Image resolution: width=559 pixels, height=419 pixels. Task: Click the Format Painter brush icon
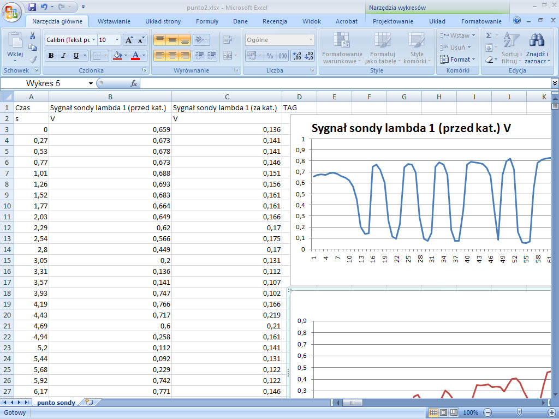tap(32, 59)
